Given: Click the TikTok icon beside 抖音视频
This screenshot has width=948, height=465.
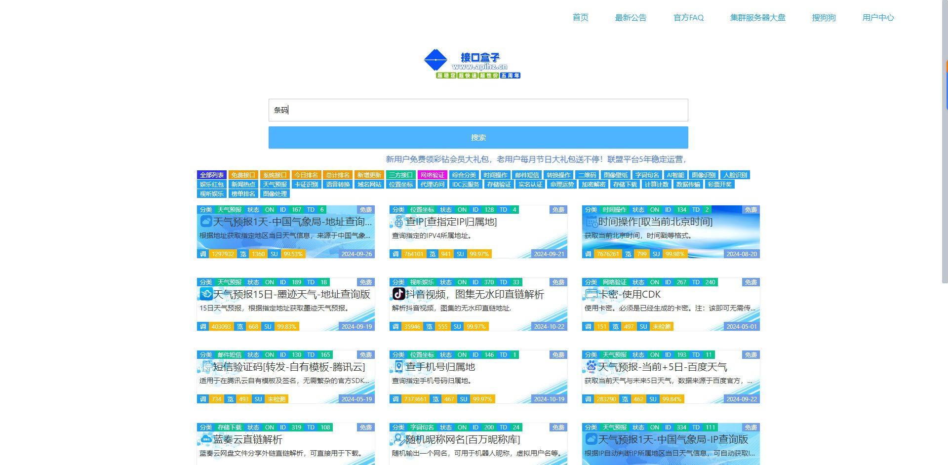Looking at the screenshot, I should (398, 294).
